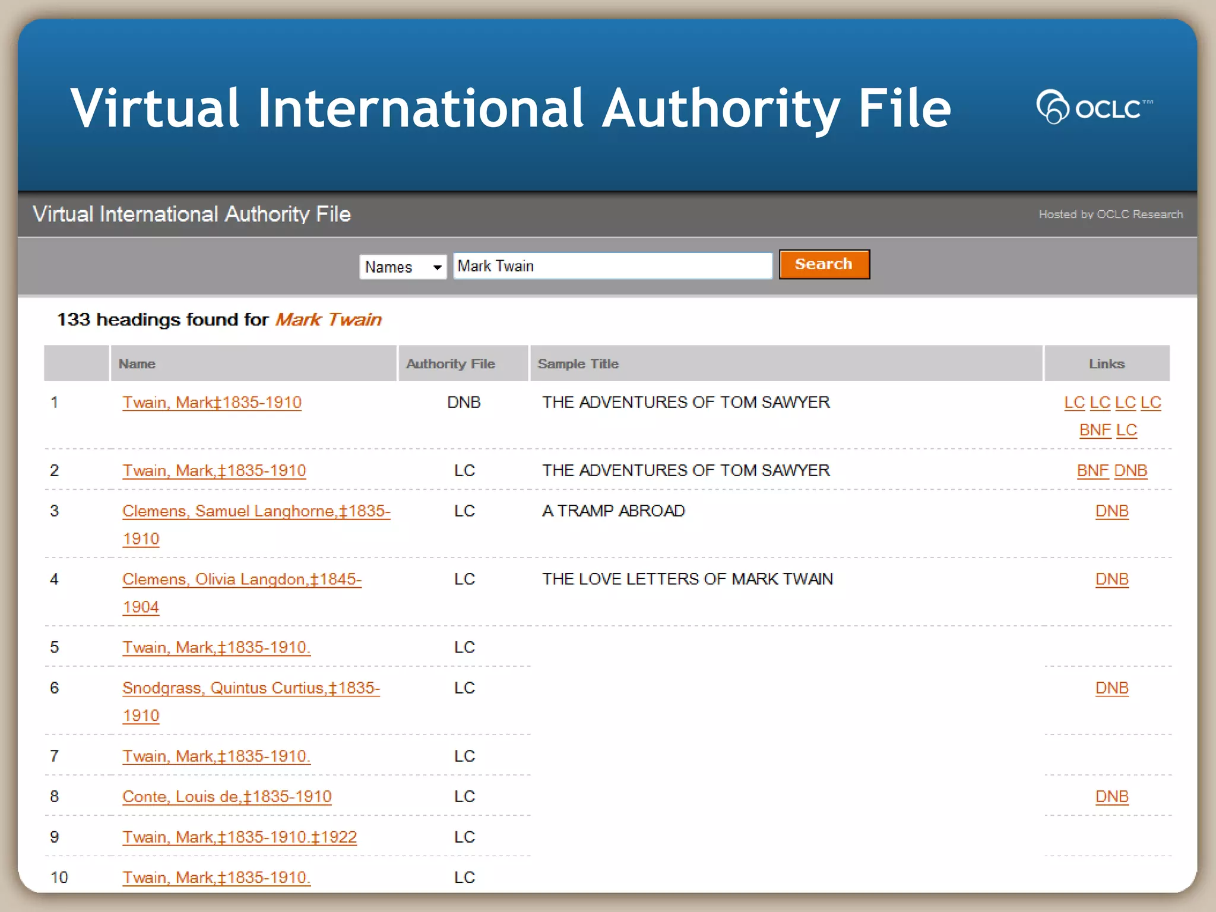Click the Mark Twain search input field
This screenshot has height=912, width=1216.
tap(612, 265)
